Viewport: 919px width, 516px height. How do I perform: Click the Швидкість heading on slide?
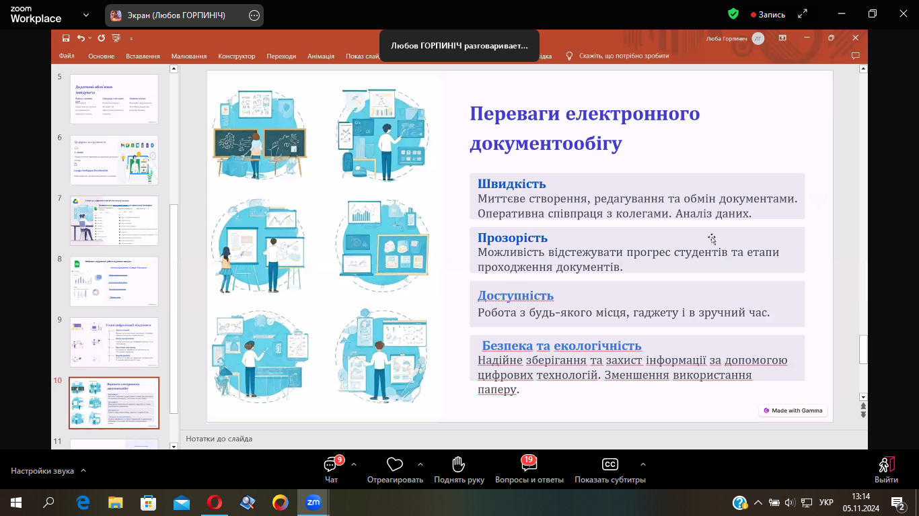(512, 184)
